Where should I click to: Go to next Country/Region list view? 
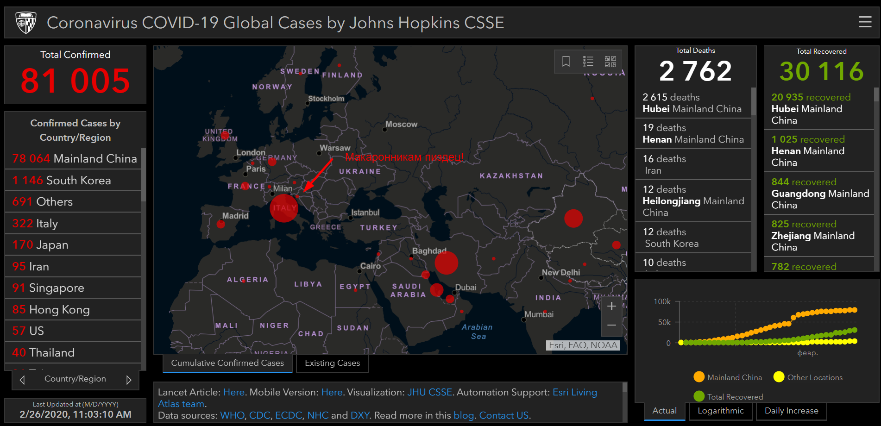(x=129, y=380)
